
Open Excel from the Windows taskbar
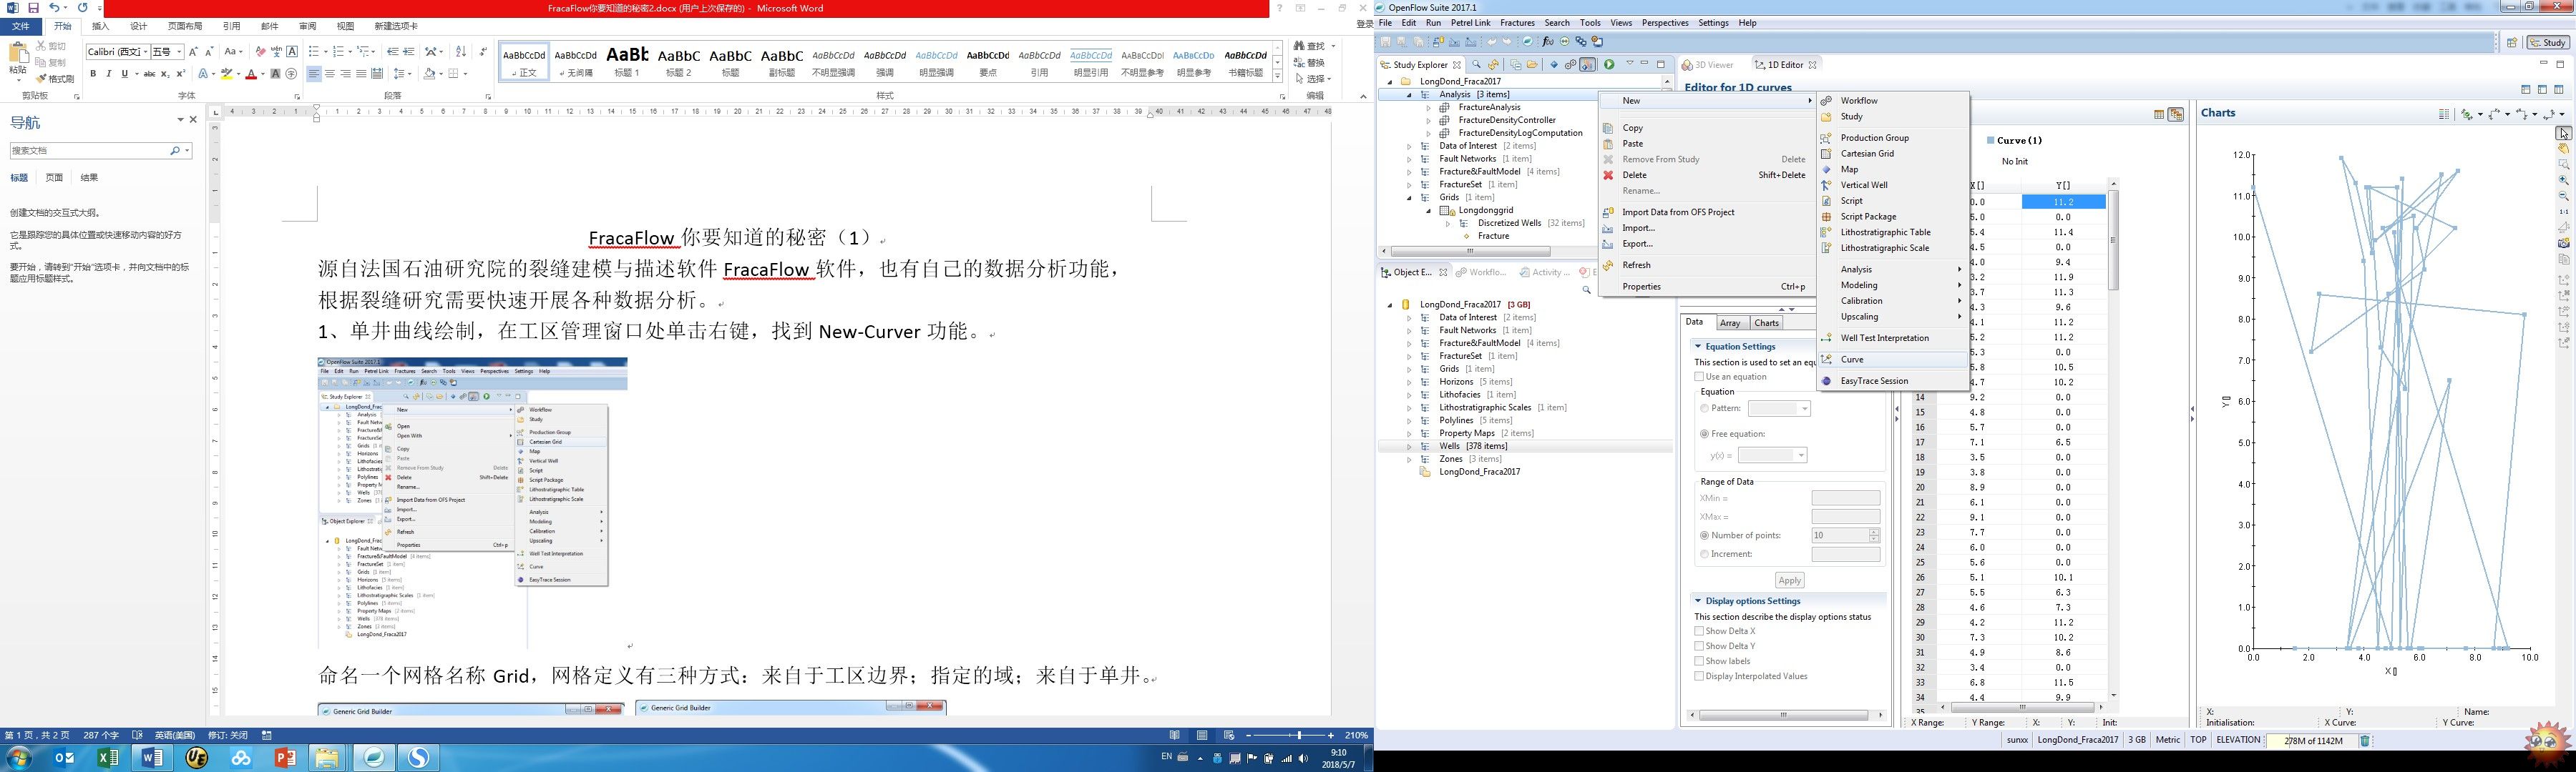pyautogui.click(x=108, y=758)
